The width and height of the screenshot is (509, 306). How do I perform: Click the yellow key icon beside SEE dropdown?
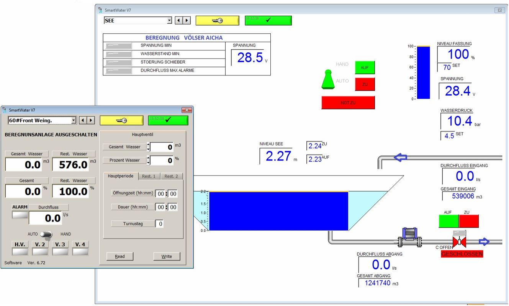[x=217, y=21]
